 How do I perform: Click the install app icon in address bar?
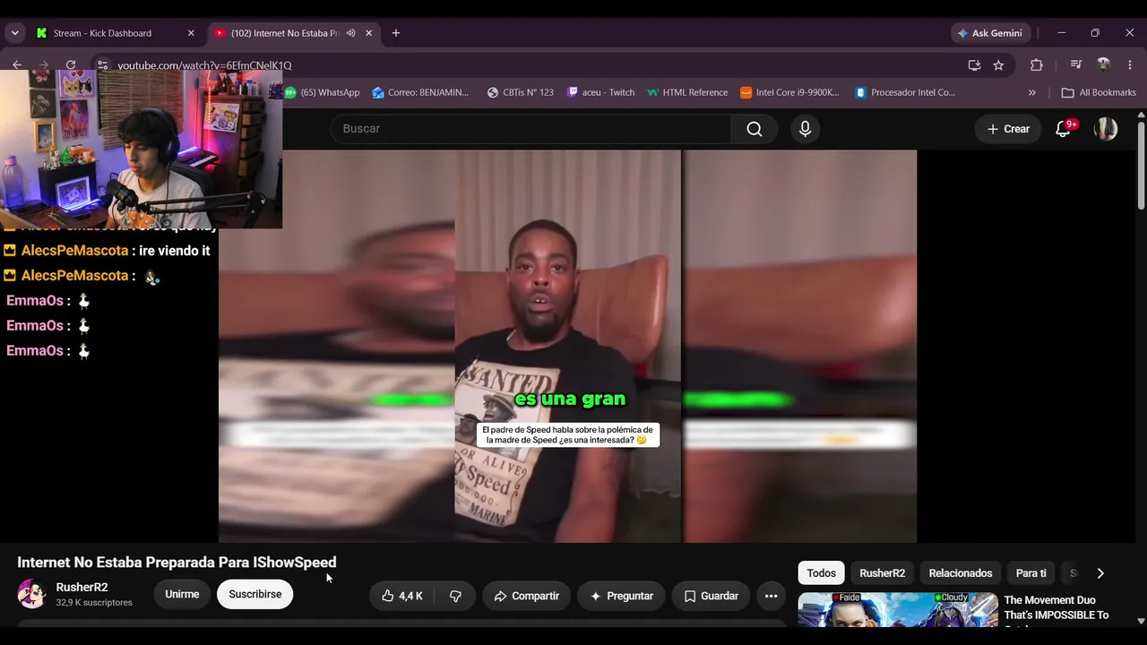[x=974, y=65]
